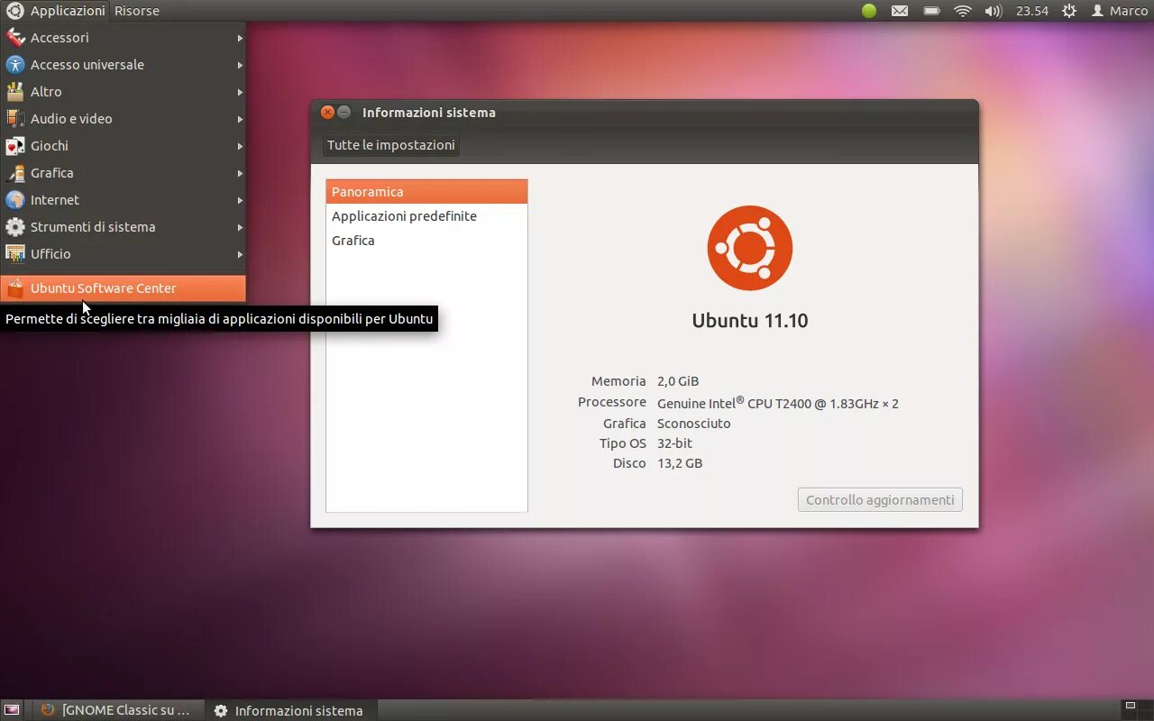
Task: Open the Risorse menu
Action: pyautogui.click(x=137, y=11)
